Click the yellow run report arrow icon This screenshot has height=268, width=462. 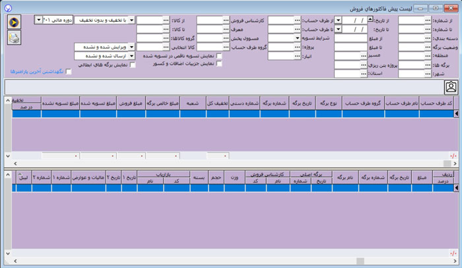(x=15, y=22)
